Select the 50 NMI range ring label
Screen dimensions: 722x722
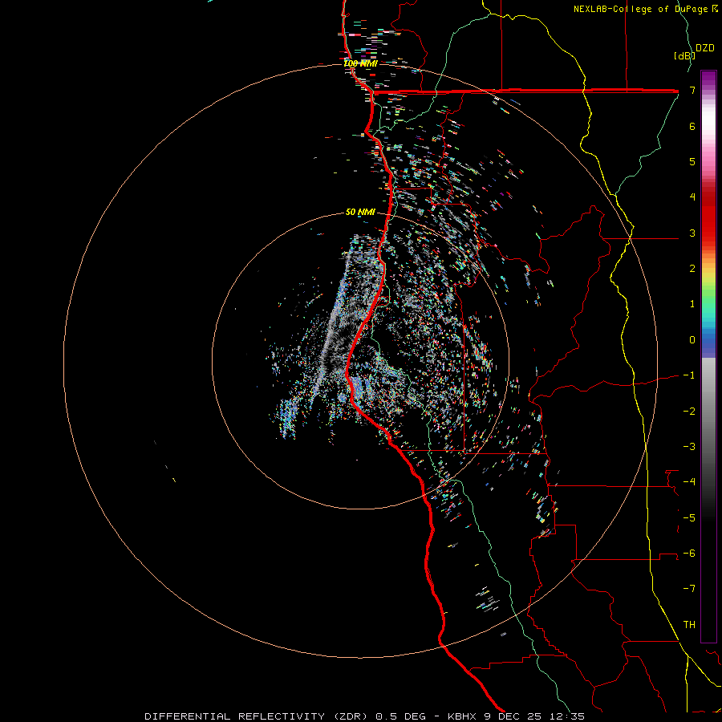(360, 212)
